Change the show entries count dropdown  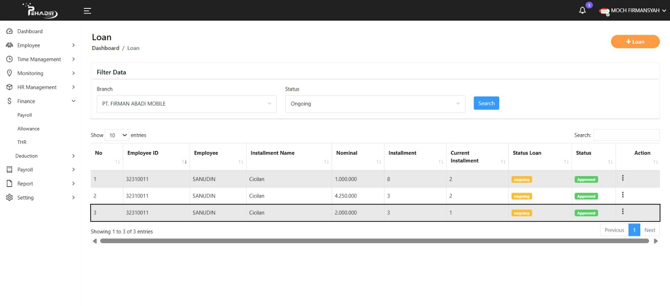pos(117,135)
